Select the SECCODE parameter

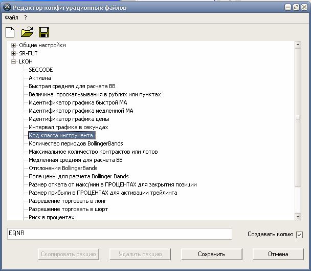tap(41, 70)
